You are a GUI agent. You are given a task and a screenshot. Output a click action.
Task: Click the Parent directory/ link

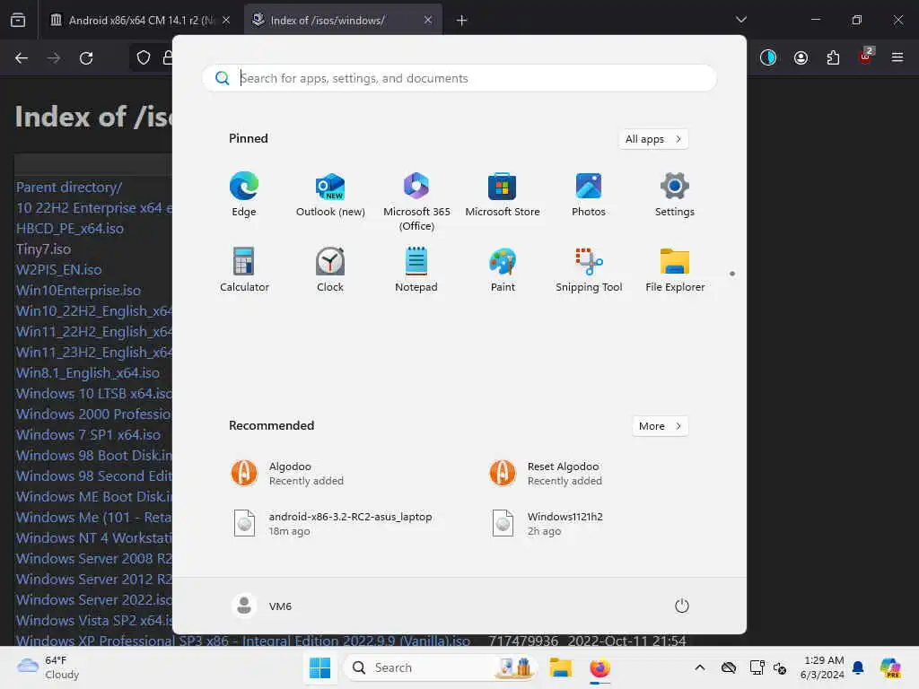tap(69, 188)
